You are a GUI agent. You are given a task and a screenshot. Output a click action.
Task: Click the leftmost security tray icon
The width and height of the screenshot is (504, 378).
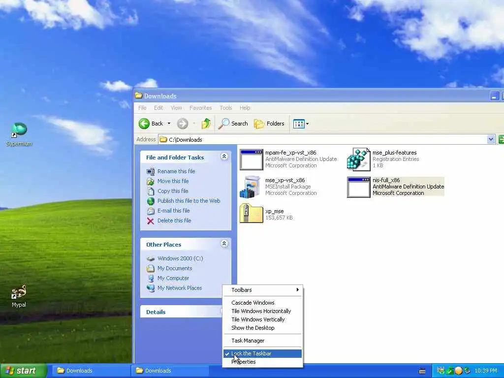441,371
